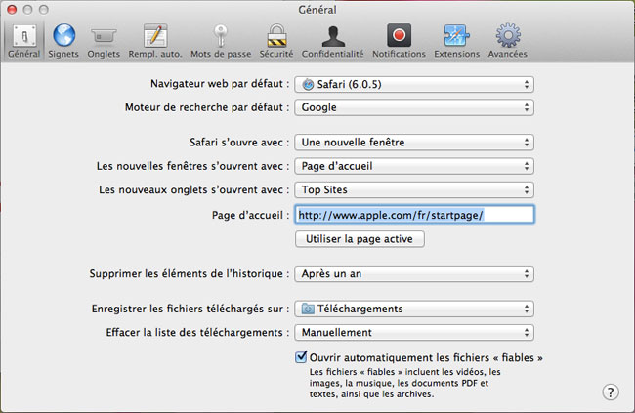Click the Page d'accueil URL field

(x=414, y=215)
